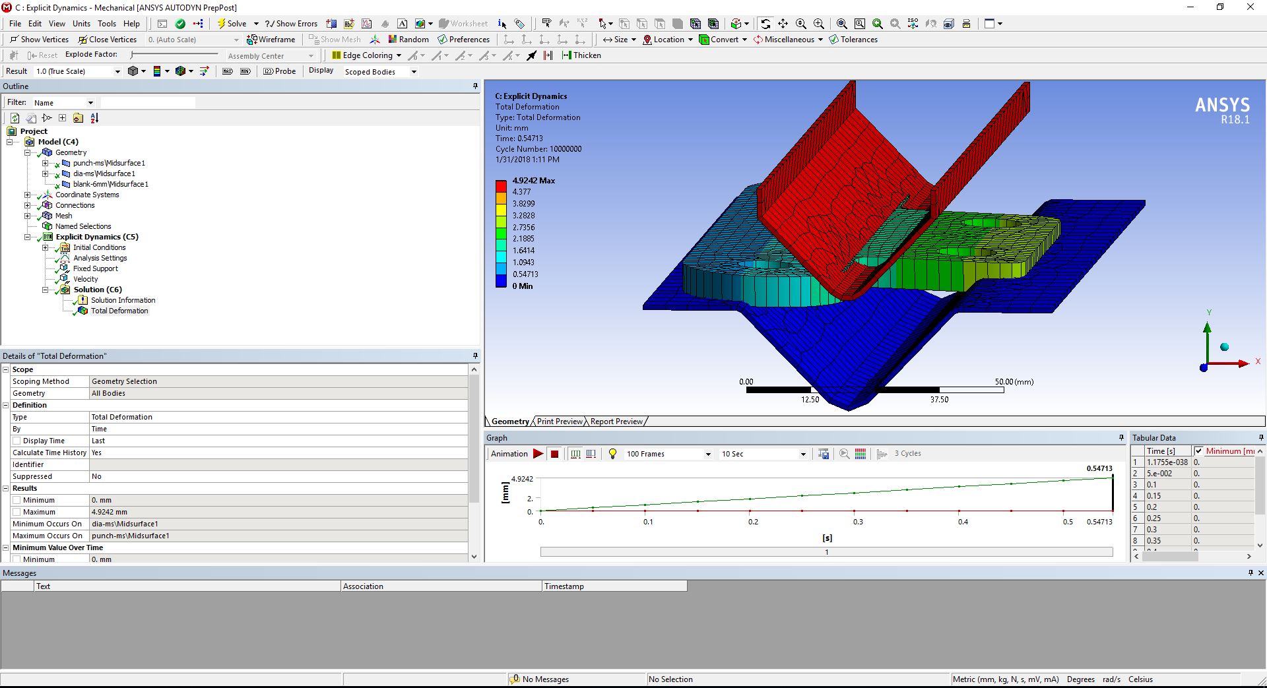Image resolution: width=1267 pixels, height=688 pixels.
Task: Pin the Outline panel
Action: pos(475,86)
